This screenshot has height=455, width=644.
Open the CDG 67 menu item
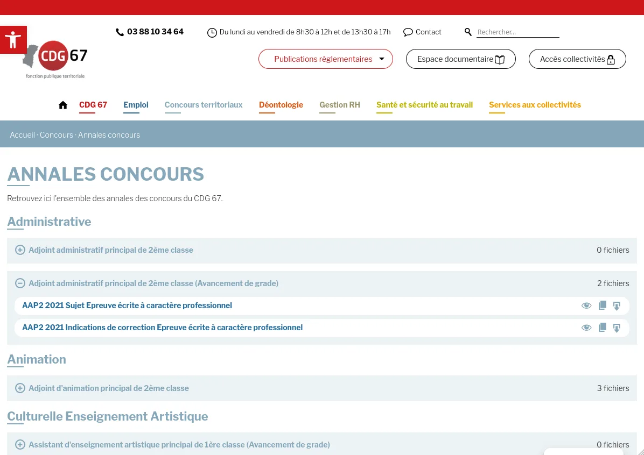pyautogui.click(x=93, y=105)
